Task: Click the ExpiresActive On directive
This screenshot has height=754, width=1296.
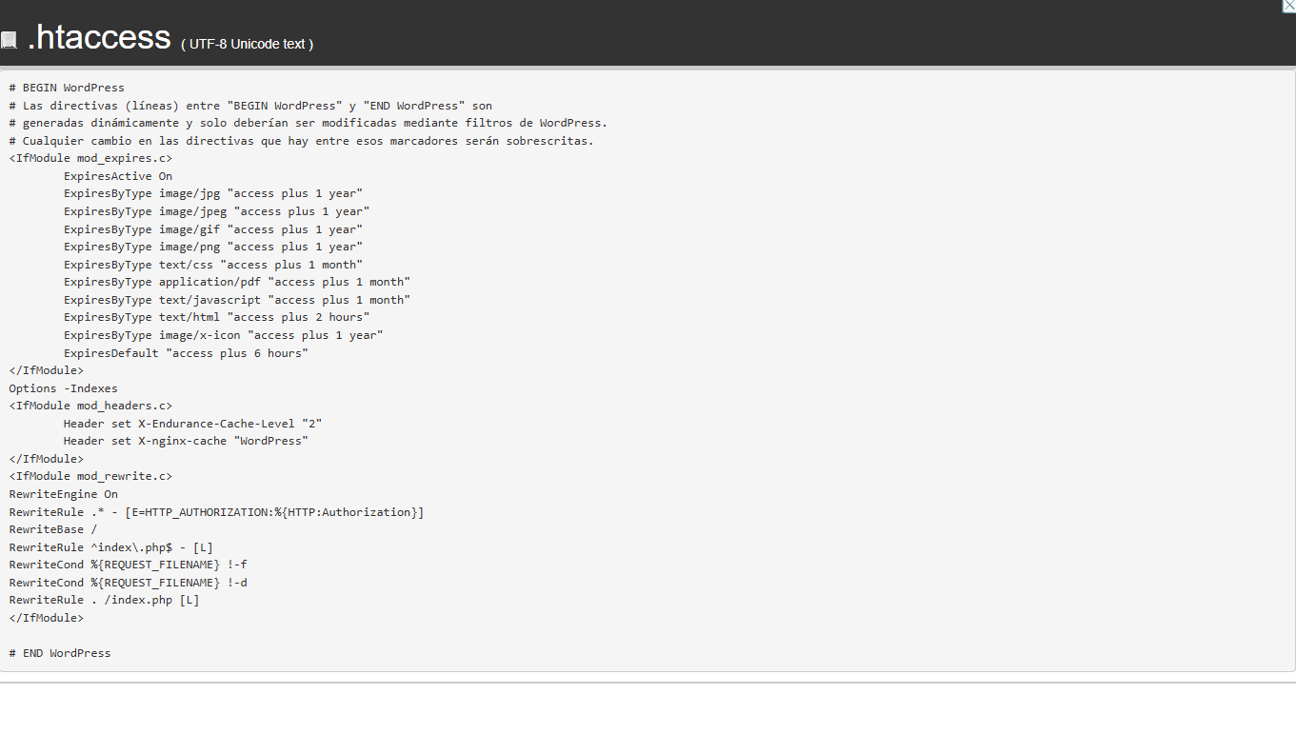Action: click(117, 175)
